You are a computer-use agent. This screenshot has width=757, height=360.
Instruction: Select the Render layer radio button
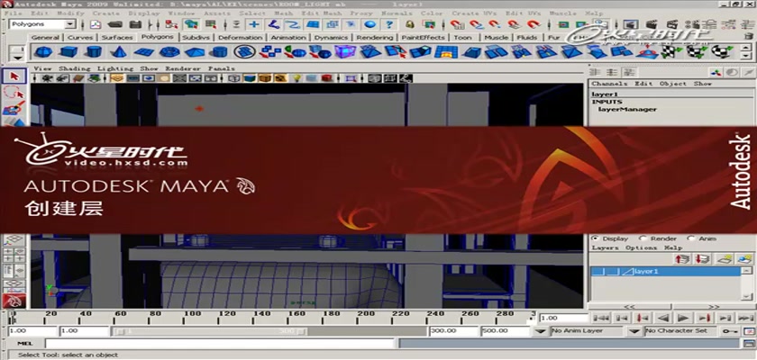642,238
